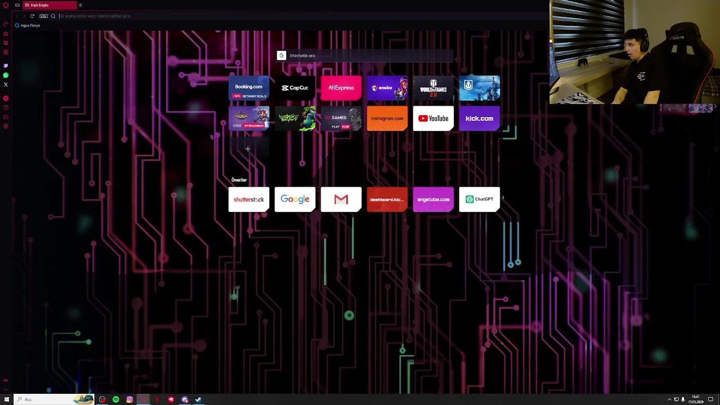The image size is (720, 405).
Task: Expand hidden system tray icons
Action: [x=669, y=399]
